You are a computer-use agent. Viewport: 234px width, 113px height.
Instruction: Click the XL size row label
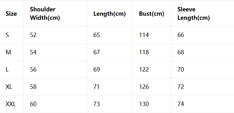(9, 87)
